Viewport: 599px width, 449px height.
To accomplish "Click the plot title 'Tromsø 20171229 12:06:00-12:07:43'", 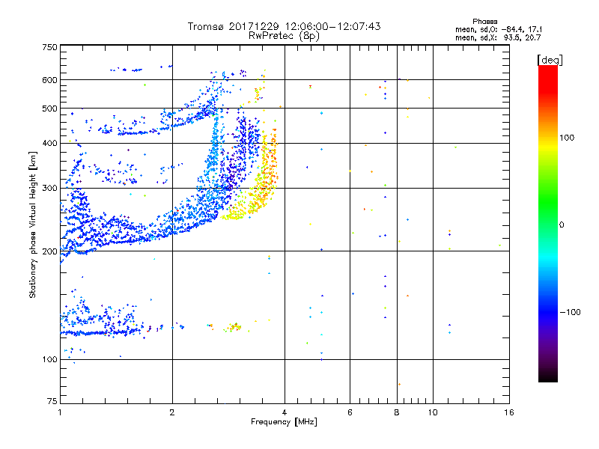I will pos(284,26).
